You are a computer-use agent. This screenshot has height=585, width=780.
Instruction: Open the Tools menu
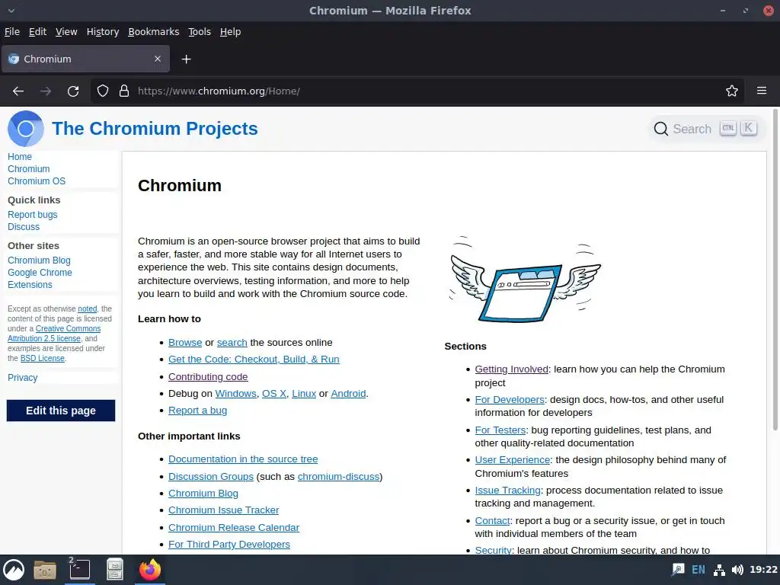(200, 32)
